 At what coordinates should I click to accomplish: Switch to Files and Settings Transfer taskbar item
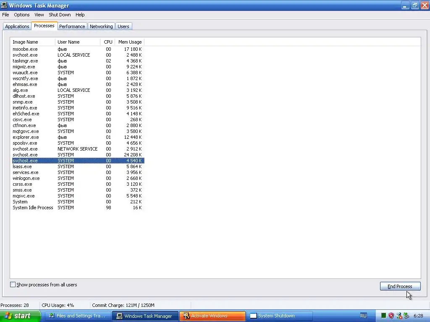coord(78,316)
